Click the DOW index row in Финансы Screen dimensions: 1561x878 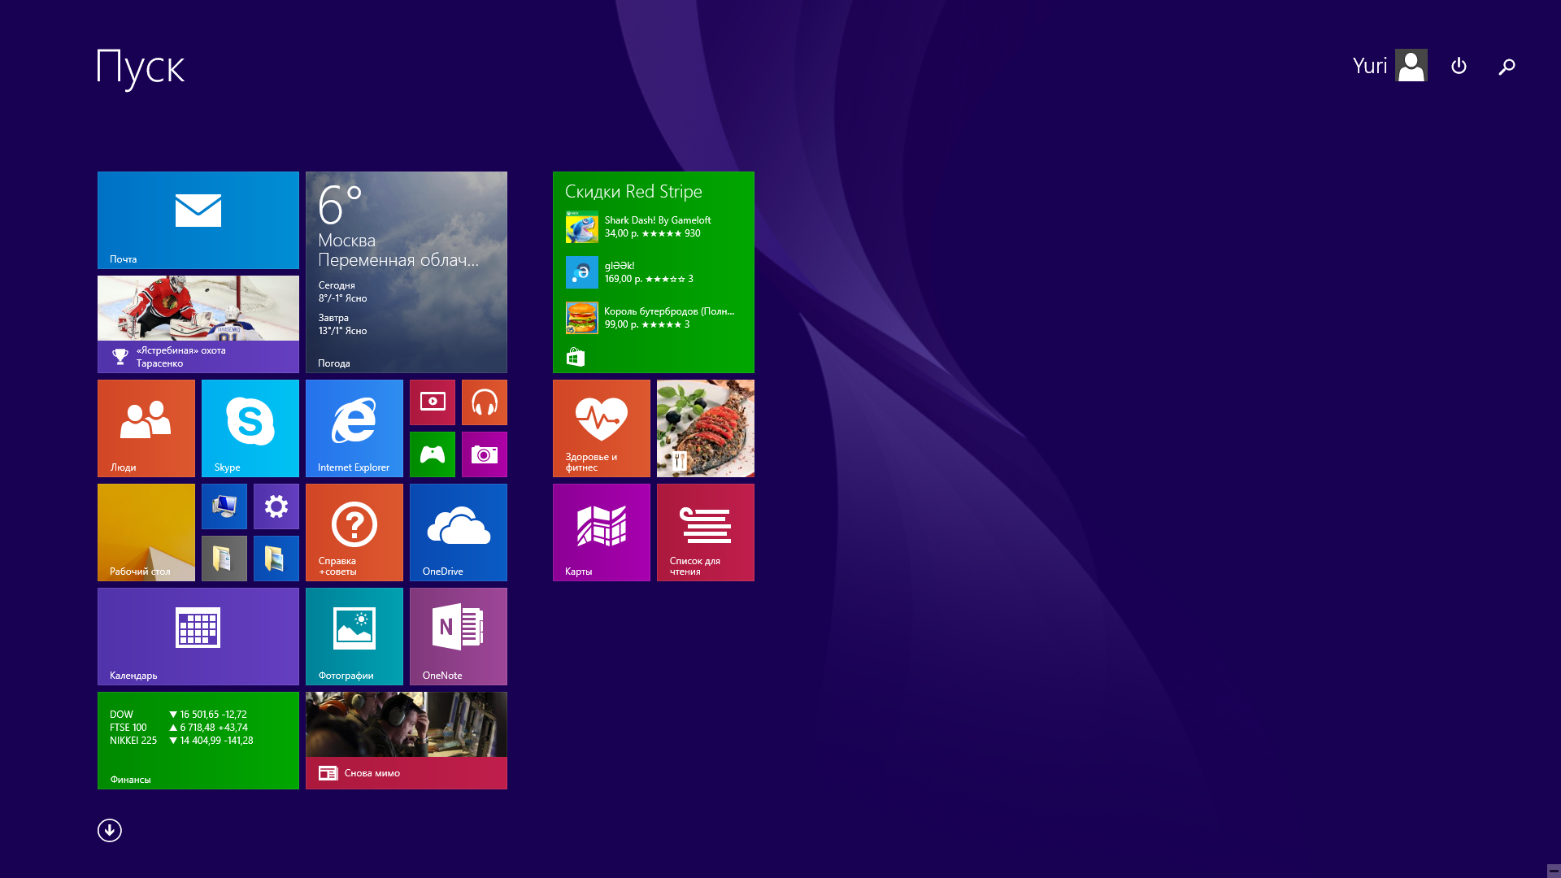pos(179,715)
